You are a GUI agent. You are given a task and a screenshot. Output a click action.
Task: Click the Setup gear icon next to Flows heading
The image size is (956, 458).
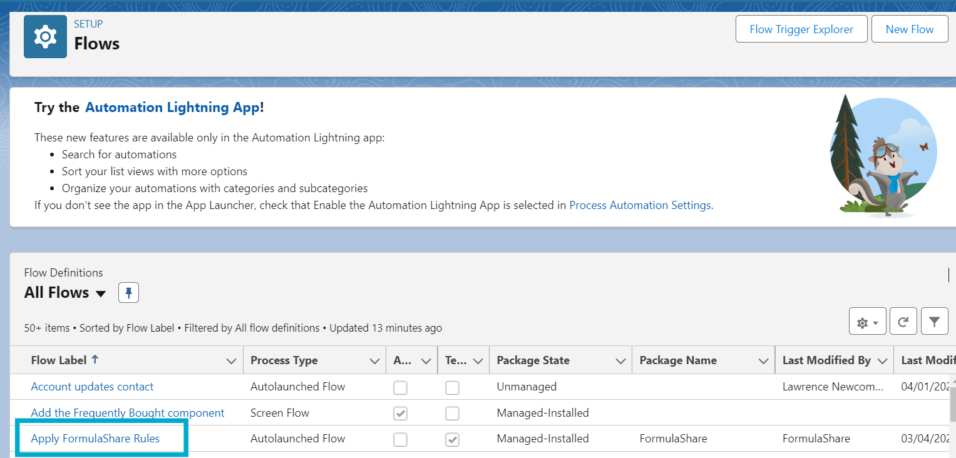[44, 36]
